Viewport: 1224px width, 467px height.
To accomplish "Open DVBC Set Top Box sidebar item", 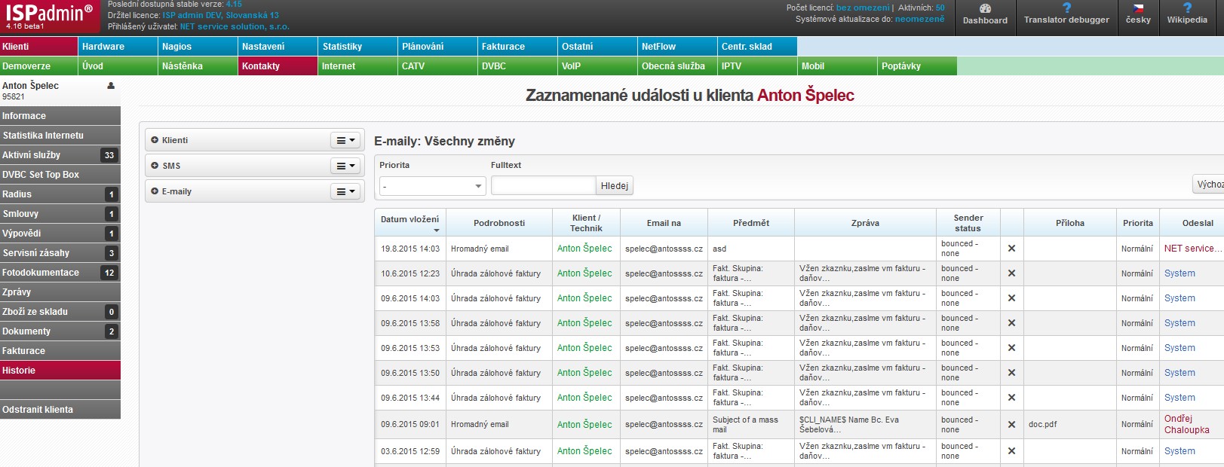I will [x=60, y=175].
